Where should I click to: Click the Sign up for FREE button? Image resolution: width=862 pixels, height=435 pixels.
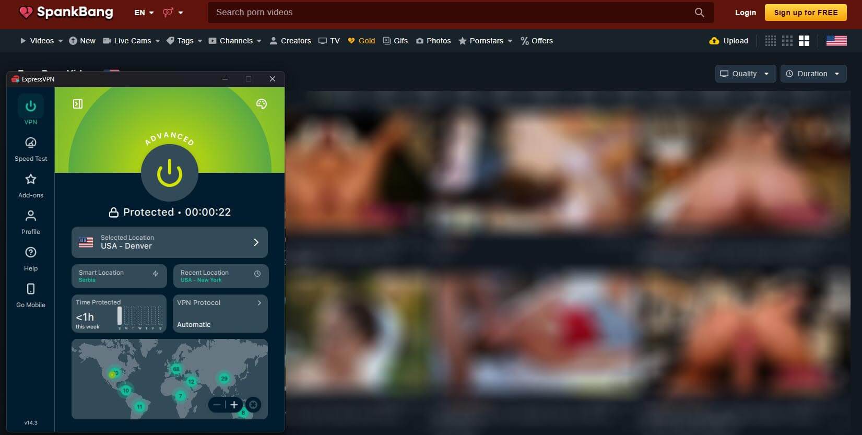[806, 13]
